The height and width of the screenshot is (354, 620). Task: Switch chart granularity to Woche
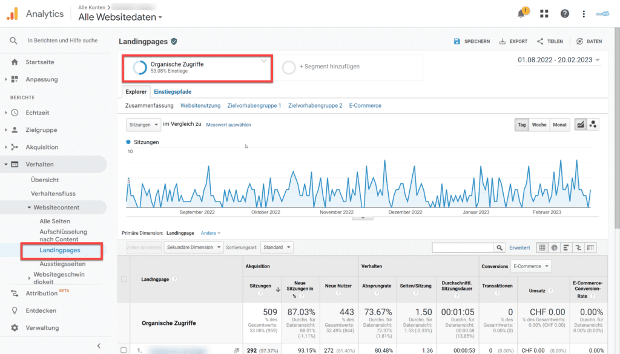[x=539, y=125]
